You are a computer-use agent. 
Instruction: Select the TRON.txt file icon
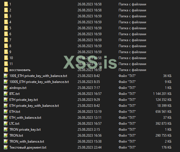(6, 136)
